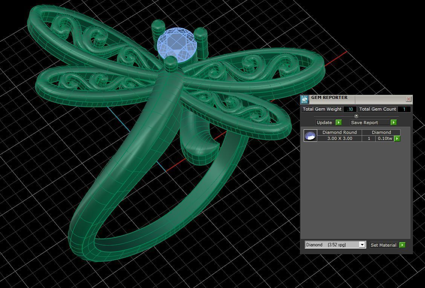The width and height of the screenshot is (425, 288).
Task: Click the Diamond material cell in the gem row
Action: click(381, 132)
